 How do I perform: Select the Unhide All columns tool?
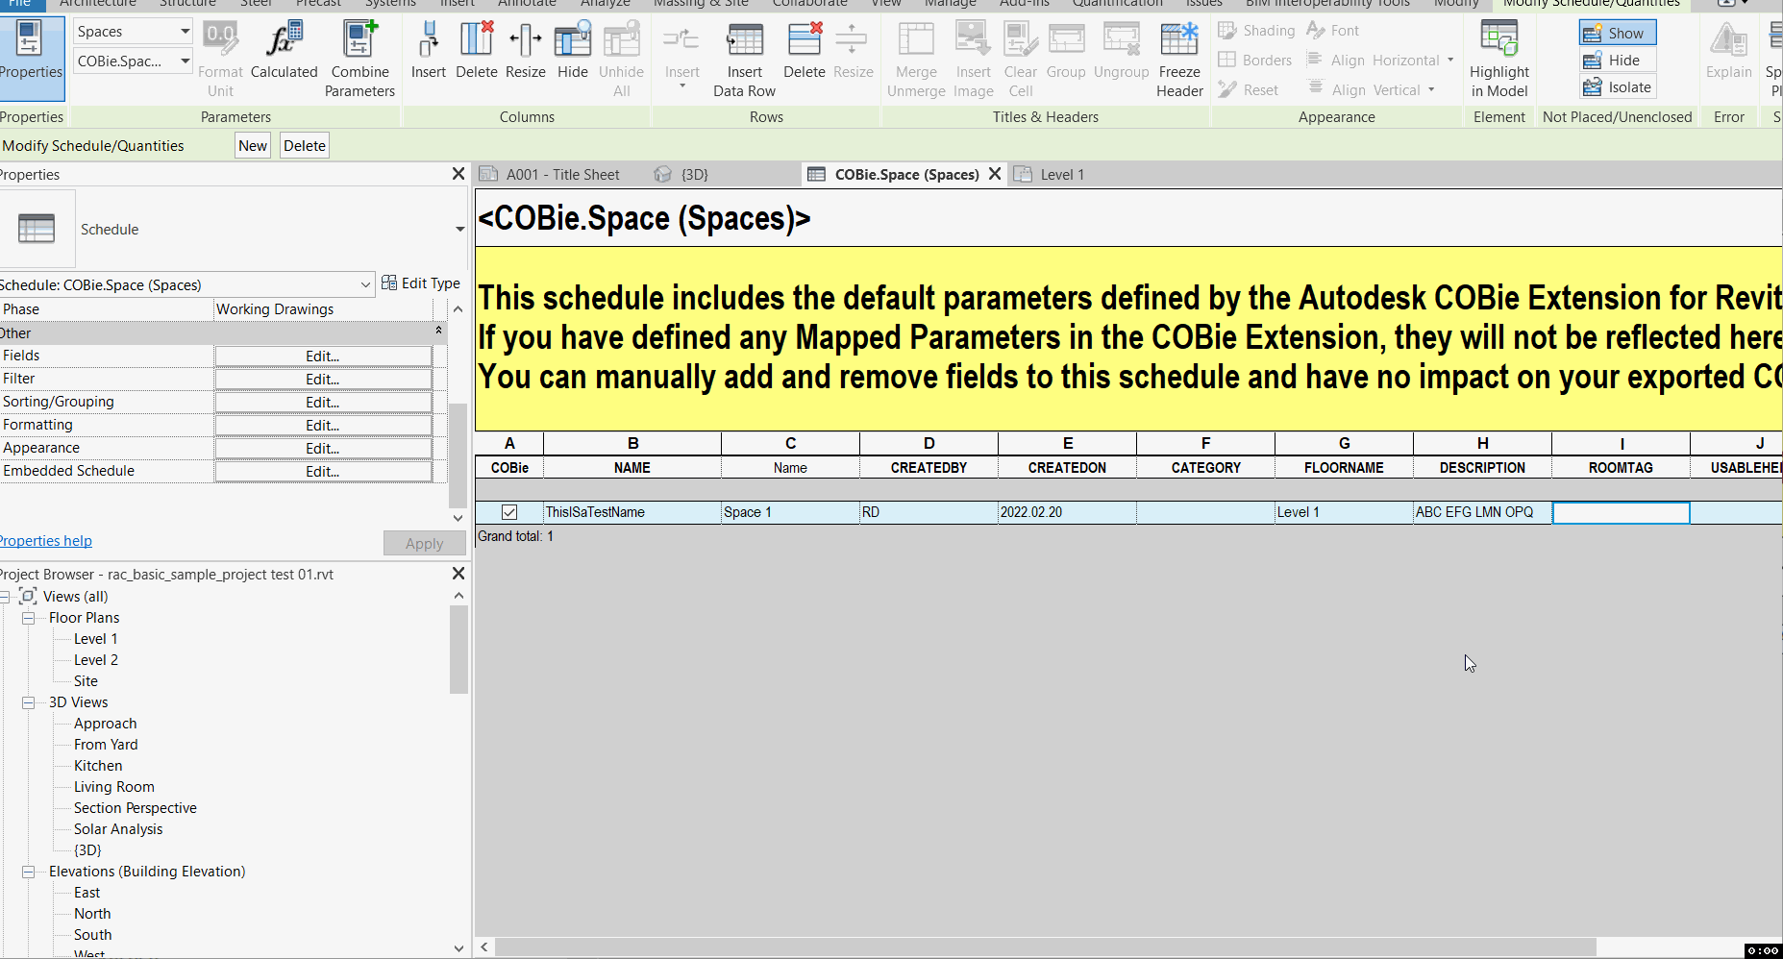(621, 58)
